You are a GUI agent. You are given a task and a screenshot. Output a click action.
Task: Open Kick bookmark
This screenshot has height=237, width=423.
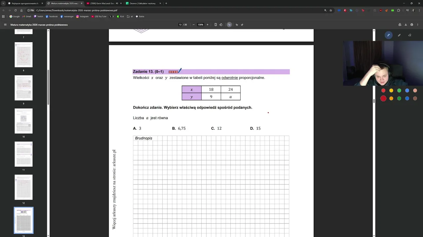pos(120,16)
